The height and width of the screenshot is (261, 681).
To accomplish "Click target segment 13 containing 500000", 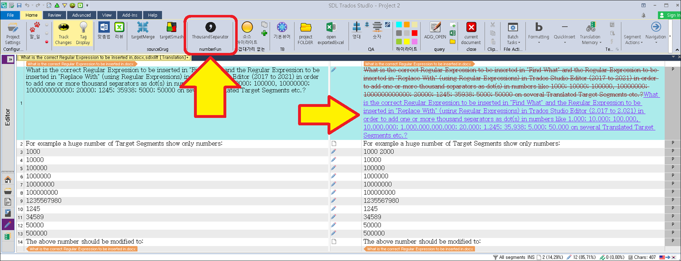I will [x=513, y=233].
